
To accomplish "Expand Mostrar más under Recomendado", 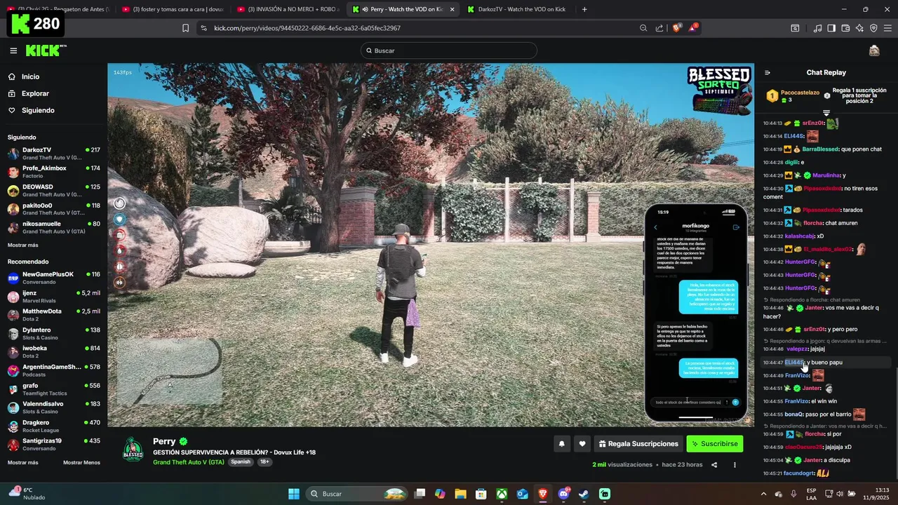I will tap(23, 463).
